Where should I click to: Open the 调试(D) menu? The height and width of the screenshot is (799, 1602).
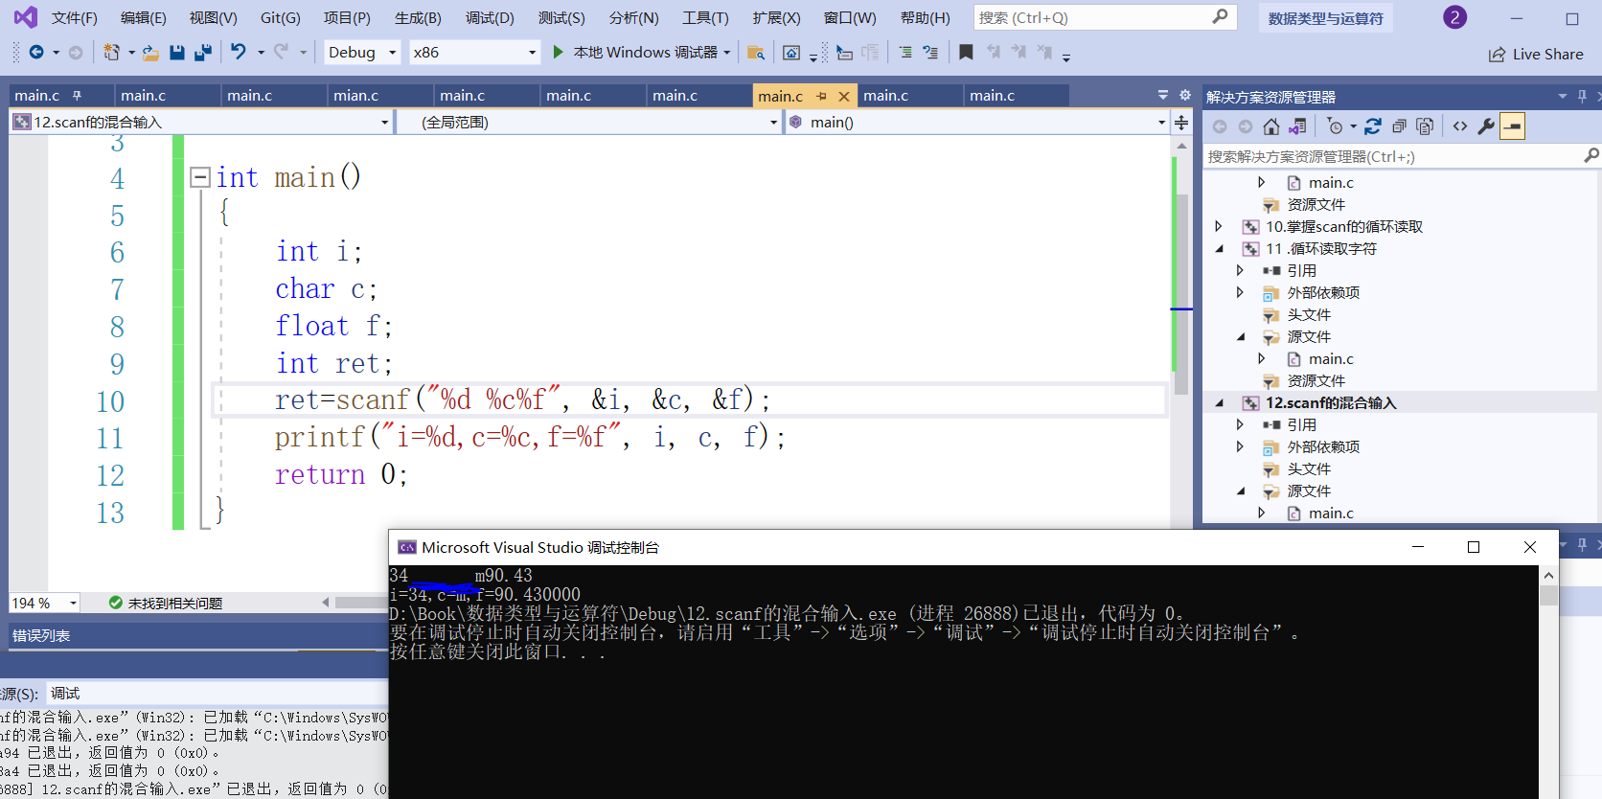(490, 17)
